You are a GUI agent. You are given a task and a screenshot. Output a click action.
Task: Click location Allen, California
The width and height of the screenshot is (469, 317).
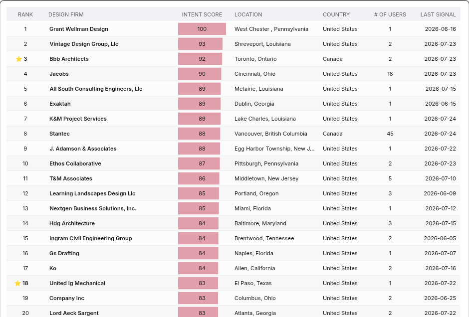point(255,268)
